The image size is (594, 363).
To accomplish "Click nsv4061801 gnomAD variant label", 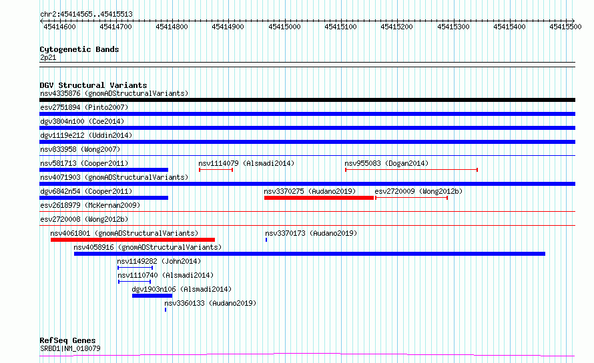I will pyautogui.click(x=124, y=233).
